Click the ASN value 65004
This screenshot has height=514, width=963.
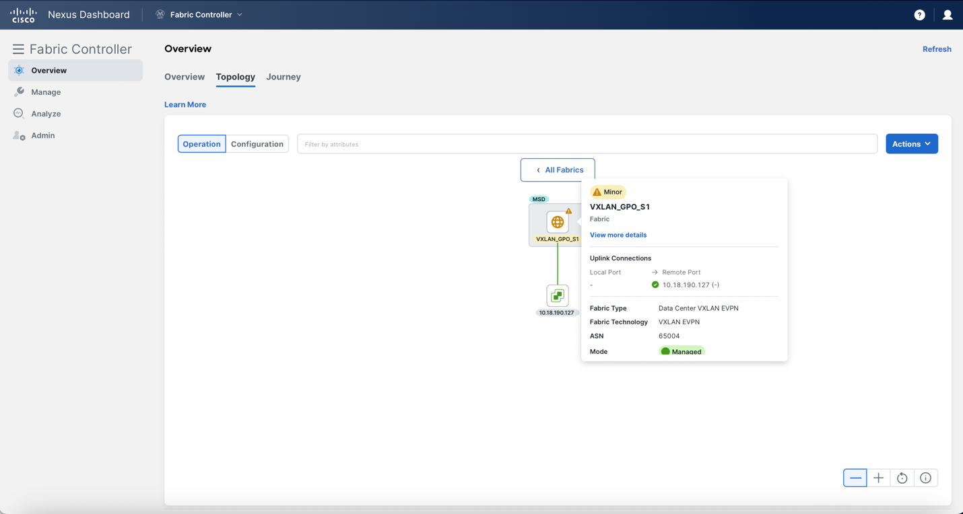[x=669, y=336]
